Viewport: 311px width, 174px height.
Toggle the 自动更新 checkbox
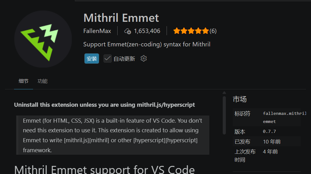[108, 59]
